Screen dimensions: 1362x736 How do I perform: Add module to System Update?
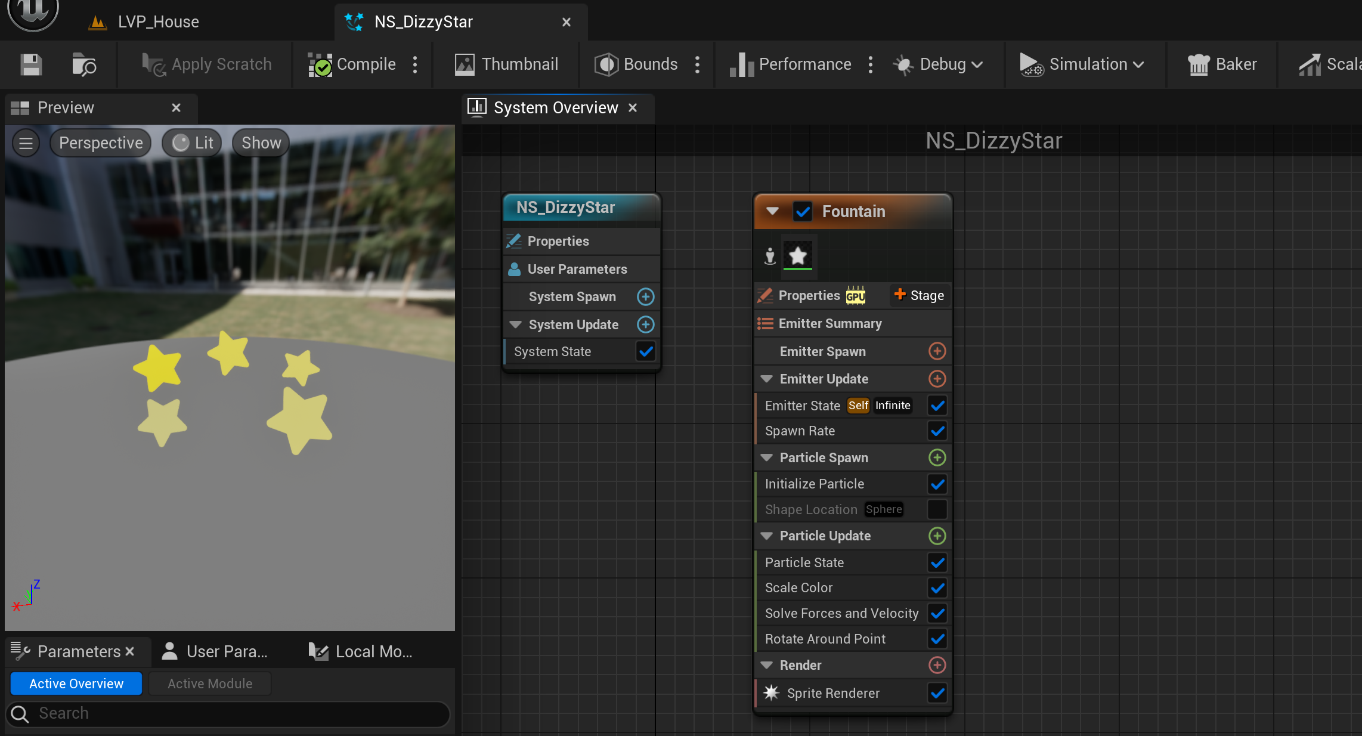(x=646, y=324)
